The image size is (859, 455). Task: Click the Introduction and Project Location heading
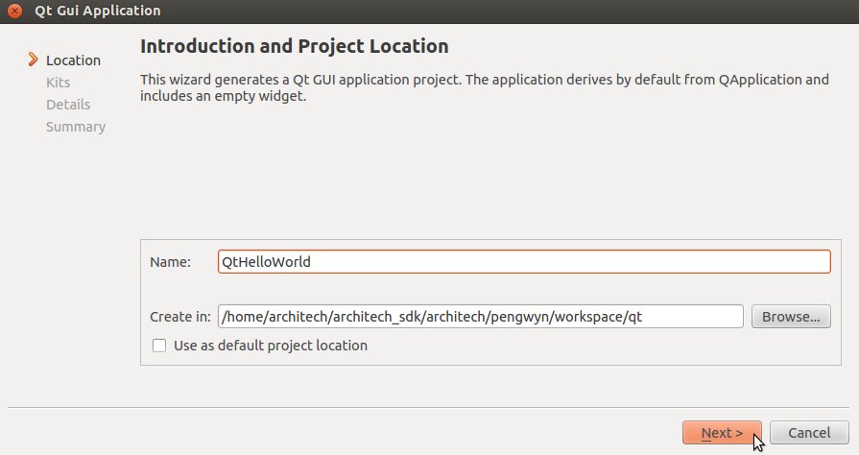(x=295, y=46)
